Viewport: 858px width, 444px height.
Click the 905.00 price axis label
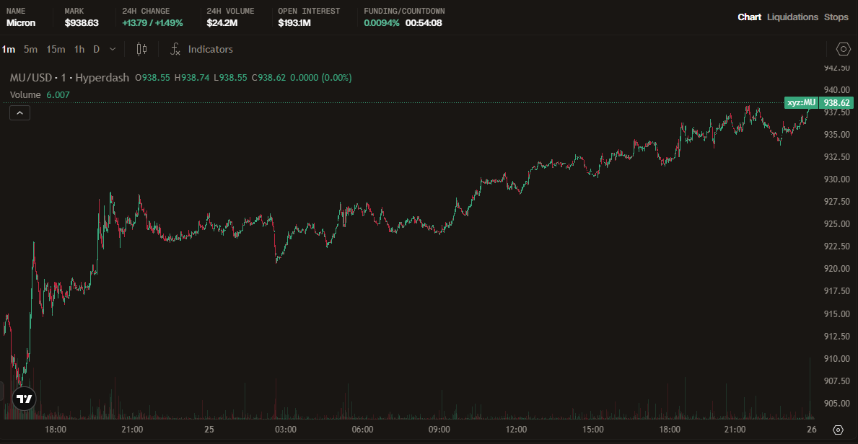pos(836,403)
